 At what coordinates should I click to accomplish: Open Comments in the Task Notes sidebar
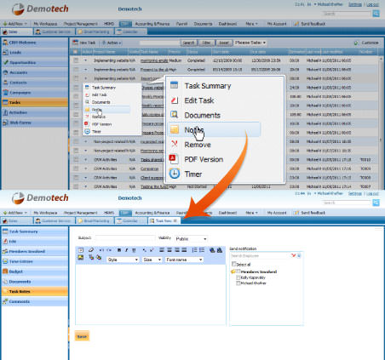tap(35, 301)
